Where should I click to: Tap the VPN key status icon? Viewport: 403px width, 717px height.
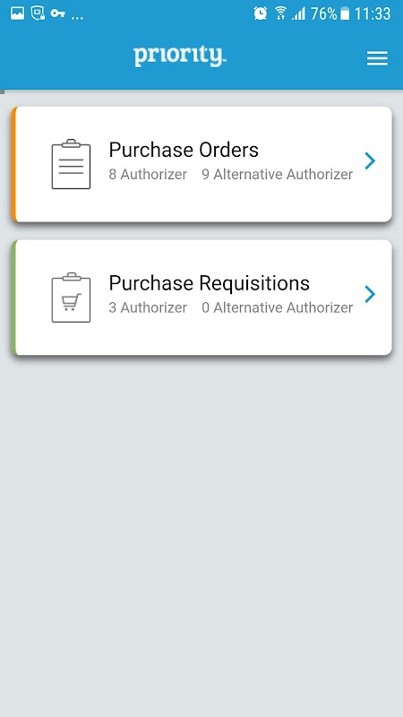coord(57,13)
